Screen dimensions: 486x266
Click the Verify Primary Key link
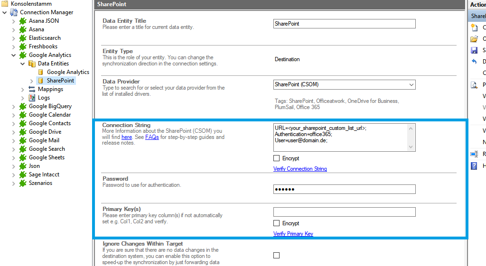point(293,234)
